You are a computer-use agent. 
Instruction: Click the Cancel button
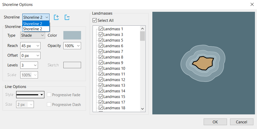[x=242, y=122]
